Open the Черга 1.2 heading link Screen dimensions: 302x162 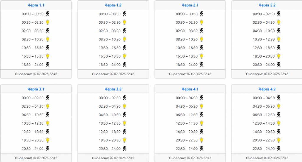tap(113, 5)
